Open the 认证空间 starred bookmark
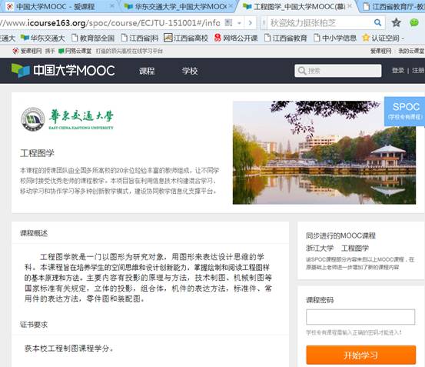The height and width of the screenshot is (367, 425). point(383,38)
